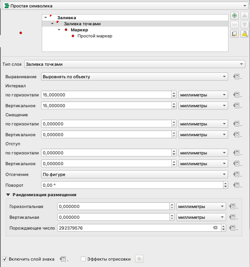Click the lock symbol layer icon

245,33
